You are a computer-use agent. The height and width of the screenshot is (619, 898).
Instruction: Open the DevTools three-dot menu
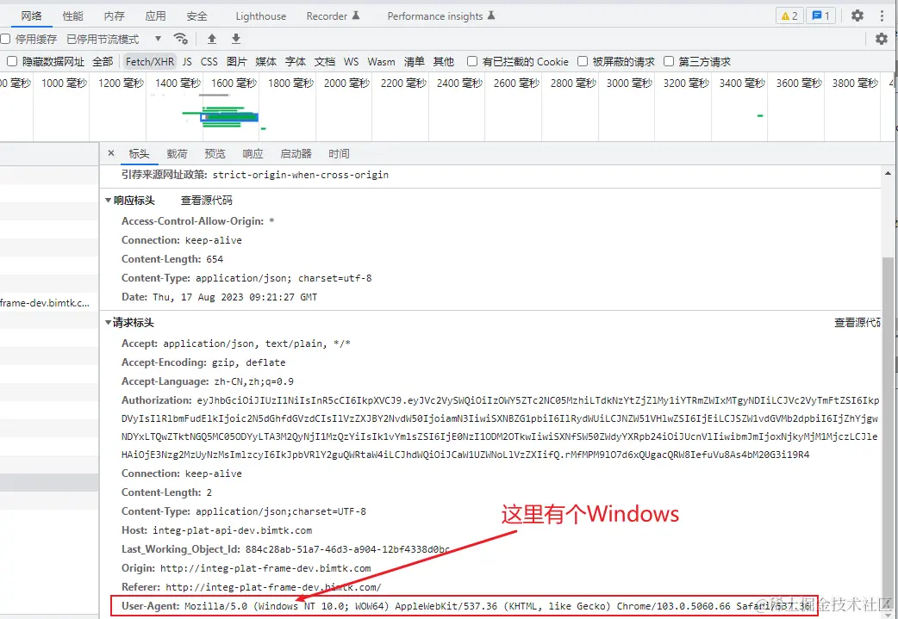point(882,15)
